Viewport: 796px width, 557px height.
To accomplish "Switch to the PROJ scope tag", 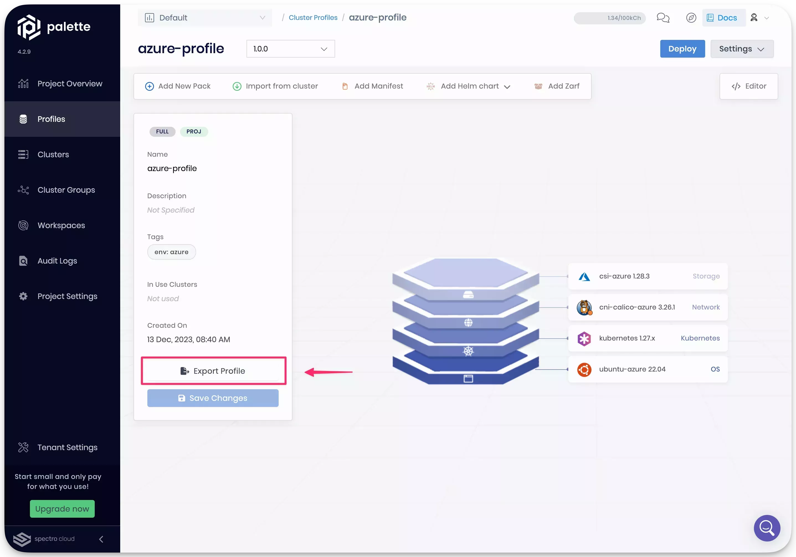I will (194, 131).
